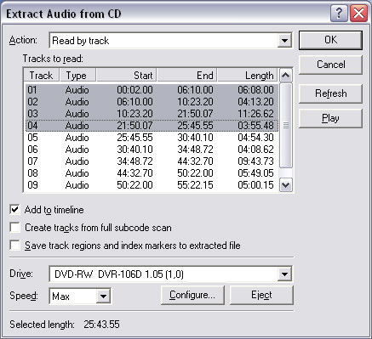Click the Refresh button

pos(330,93)
